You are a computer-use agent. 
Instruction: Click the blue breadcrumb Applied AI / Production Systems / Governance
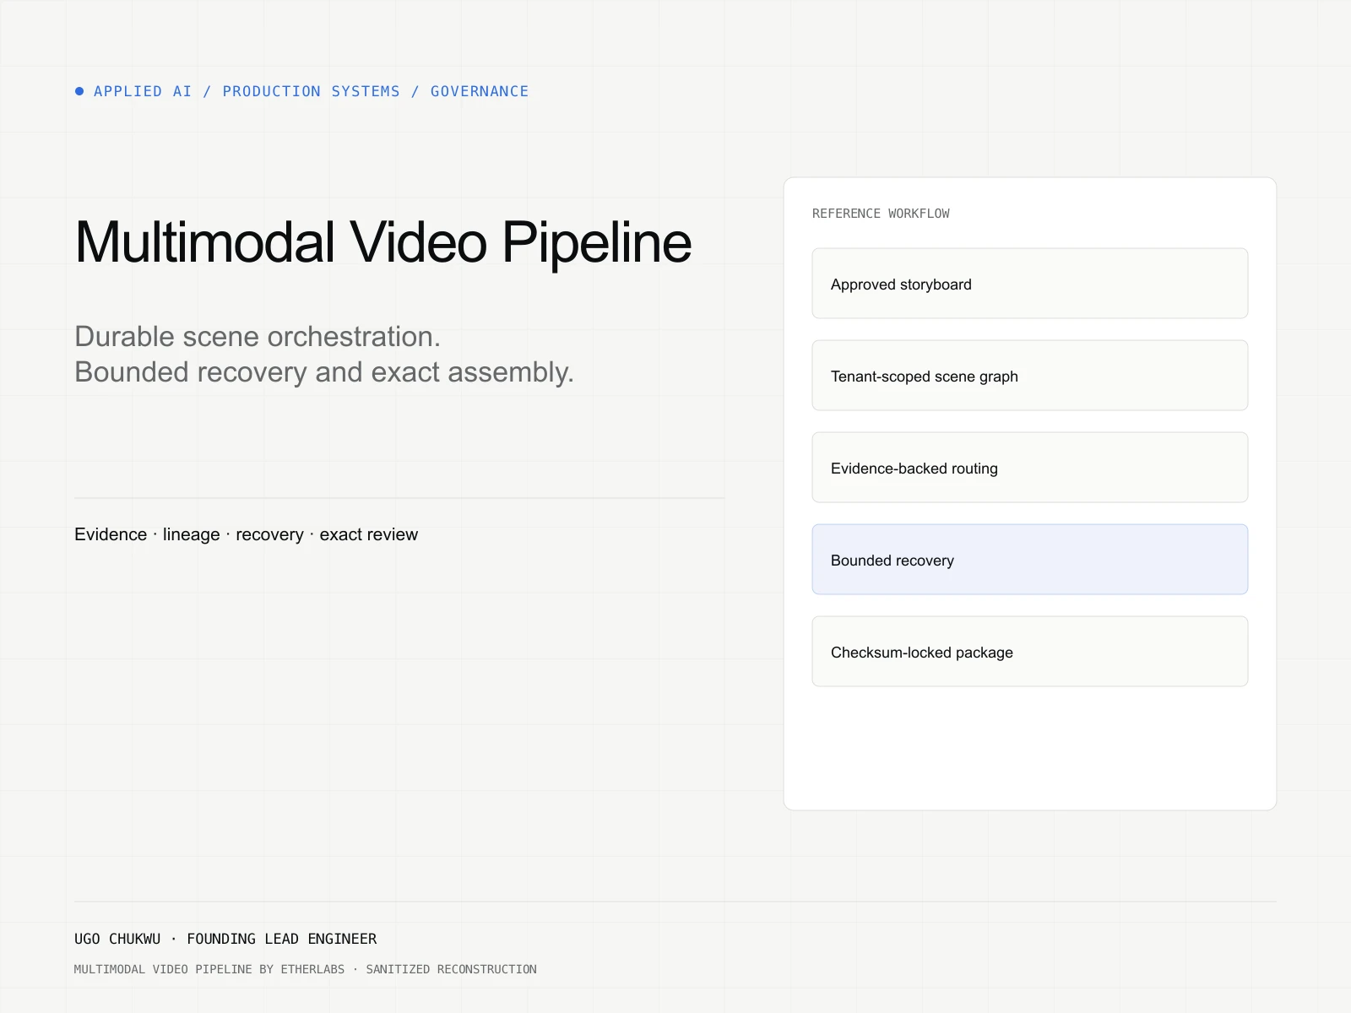click(311, 91)
